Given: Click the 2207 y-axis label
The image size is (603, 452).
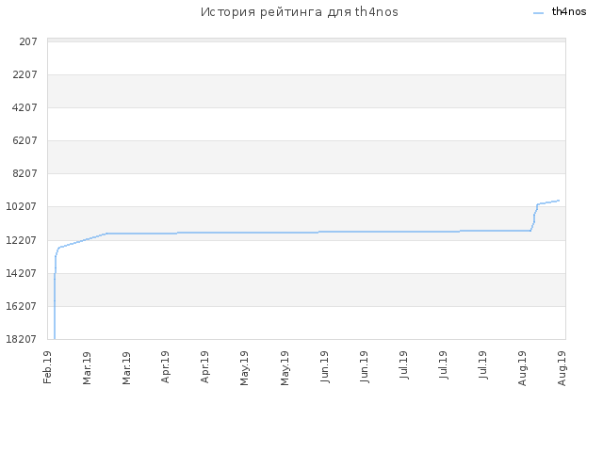Looking at the screenshot, I should [25, 74].
